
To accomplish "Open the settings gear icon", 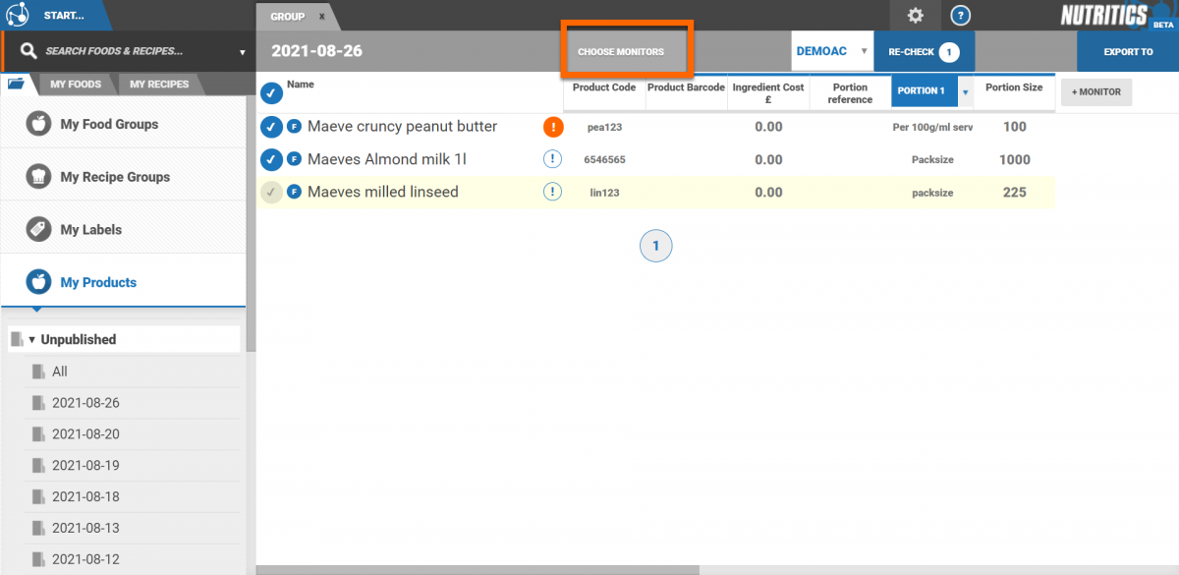I will click(x=916, y=15).
